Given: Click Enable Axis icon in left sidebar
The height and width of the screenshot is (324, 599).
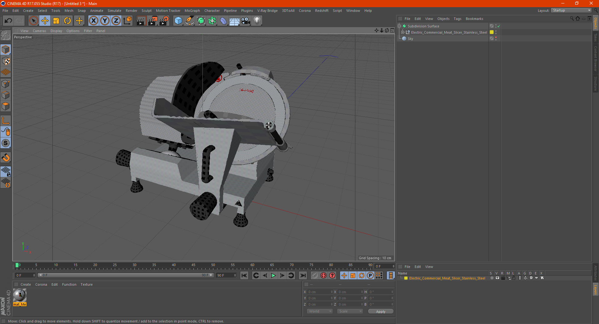Looking at the screenshot, I should (x=6, y=121).
